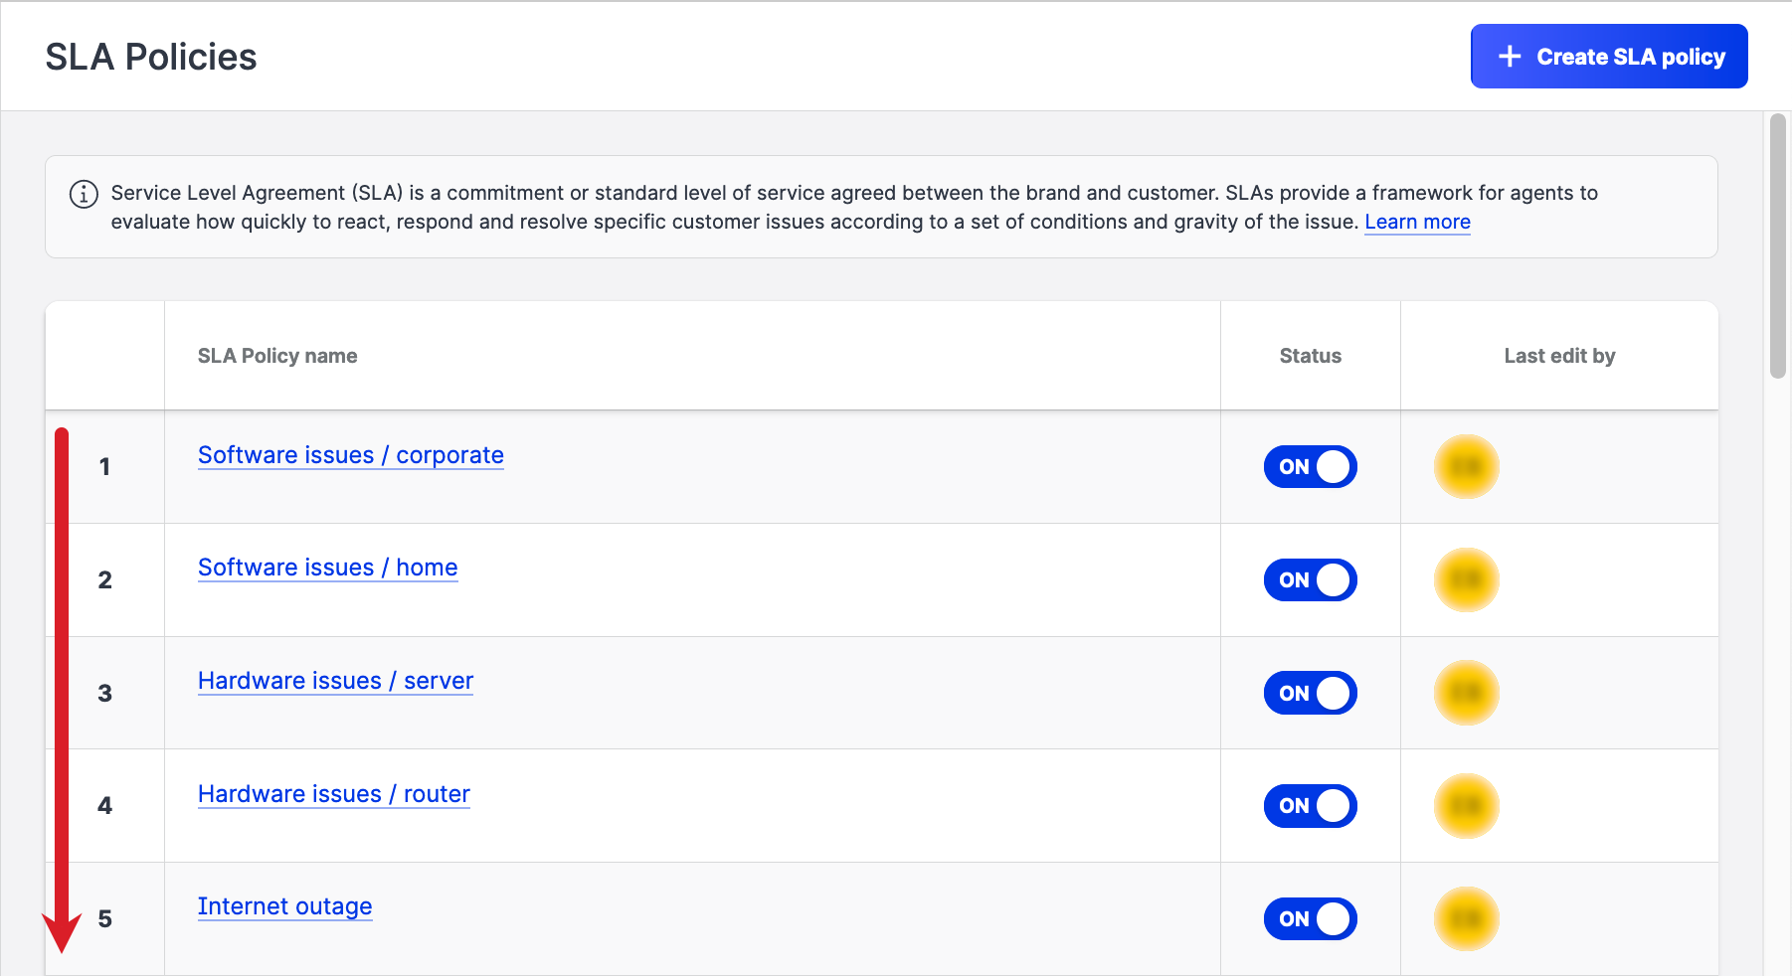Click editor avatar for Hardware issues / router

point(1466,806)
